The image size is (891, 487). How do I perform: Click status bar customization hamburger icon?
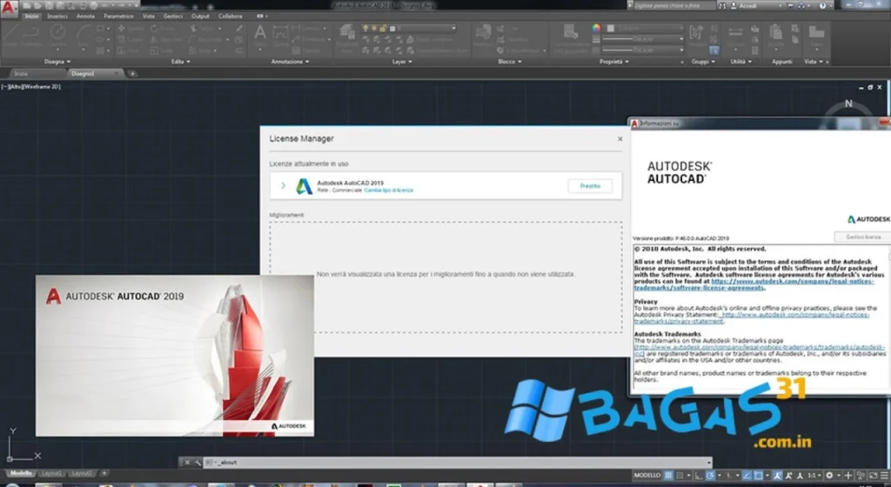point(884,475)
